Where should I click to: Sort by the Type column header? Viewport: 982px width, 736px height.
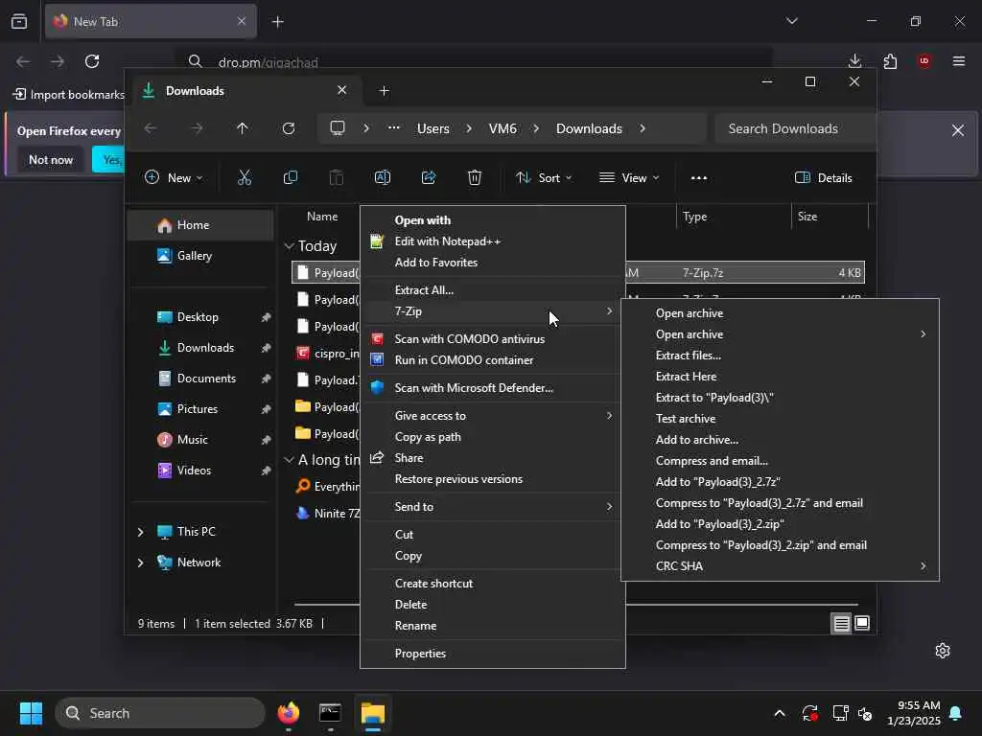(734, 217)
